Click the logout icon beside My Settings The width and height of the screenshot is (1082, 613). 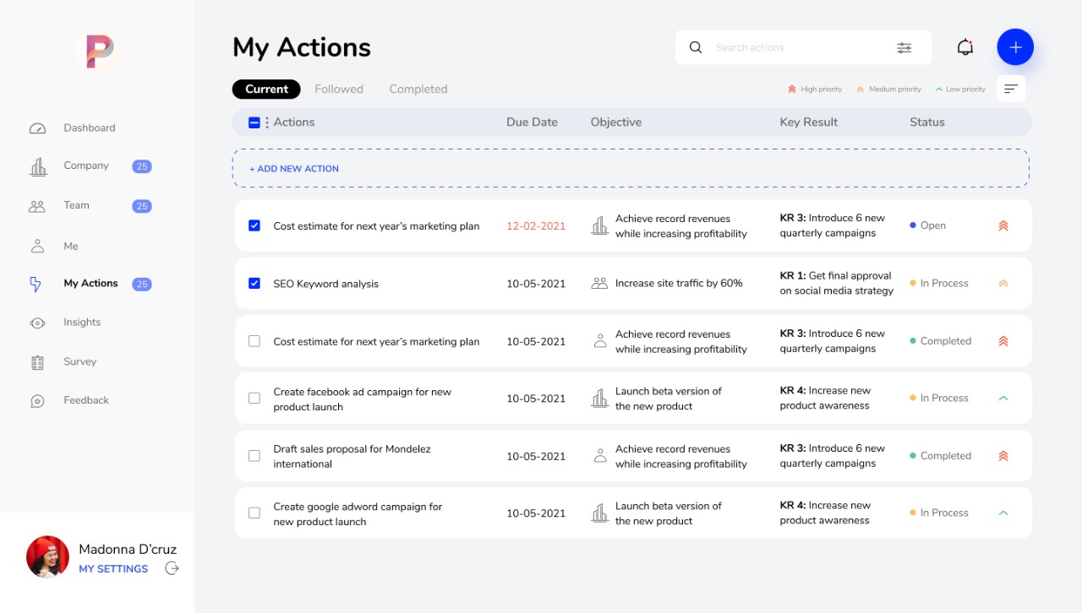point(172,568)
